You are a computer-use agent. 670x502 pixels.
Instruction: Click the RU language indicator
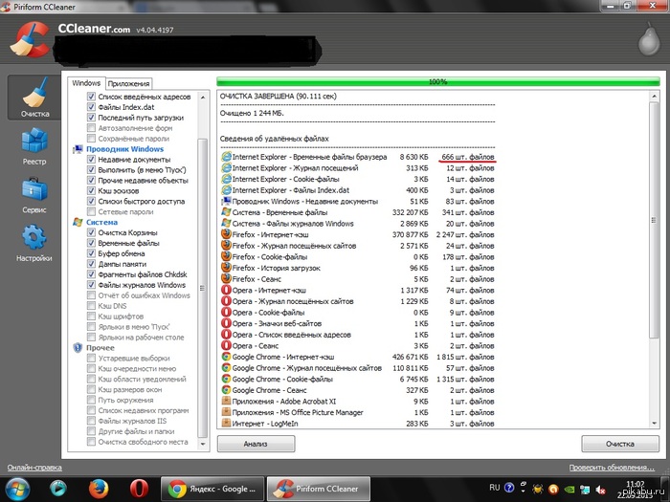495,488
